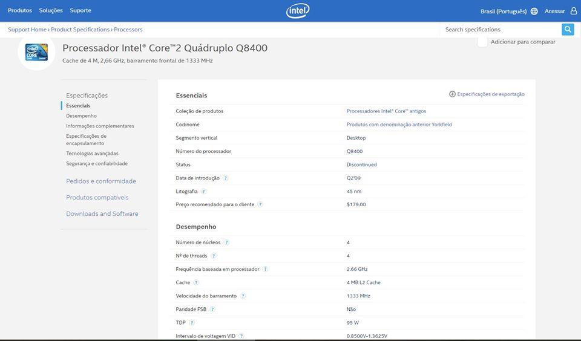The image size is (581, 341).
Task: Click the Intel logo in header
Action: tap(298, 11)
